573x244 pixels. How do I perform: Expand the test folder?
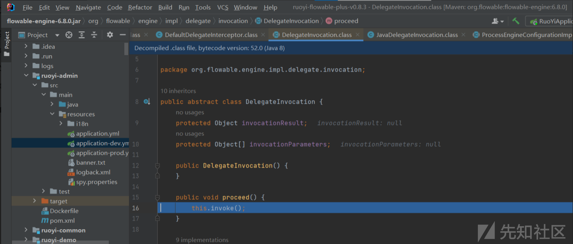(44, 191)
